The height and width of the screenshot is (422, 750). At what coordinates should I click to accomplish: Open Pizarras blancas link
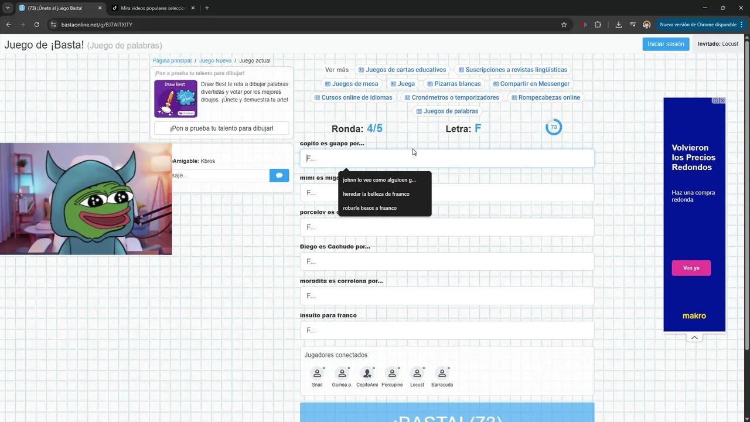(x=454, y=84)
